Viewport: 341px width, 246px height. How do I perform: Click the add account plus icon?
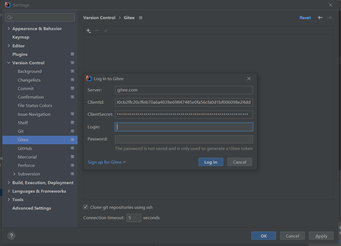[88, 31]
